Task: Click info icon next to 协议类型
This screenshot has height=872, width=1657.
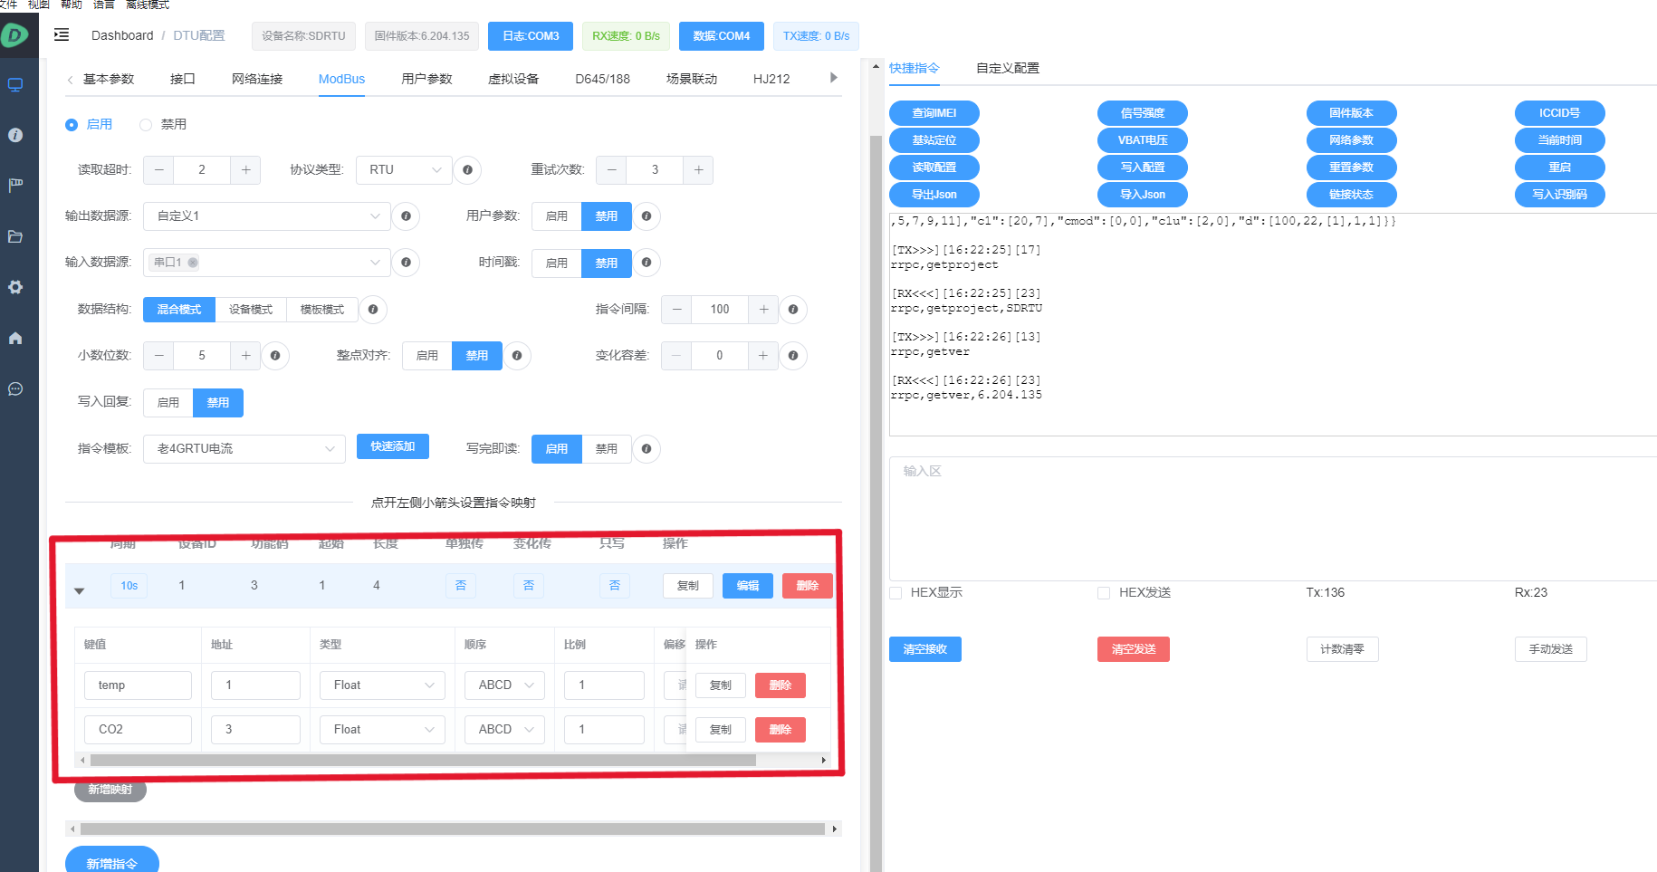Action: pyautogui.click(x=467, y=170)
